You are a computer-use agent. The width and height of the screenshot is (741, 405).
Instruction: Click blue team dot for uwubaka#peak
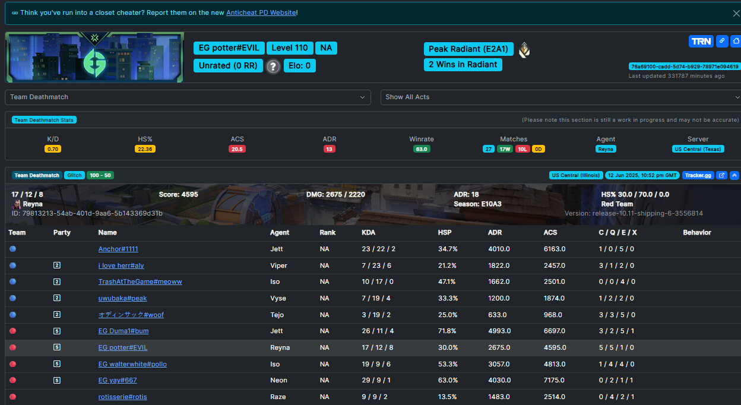coord(12,298)
